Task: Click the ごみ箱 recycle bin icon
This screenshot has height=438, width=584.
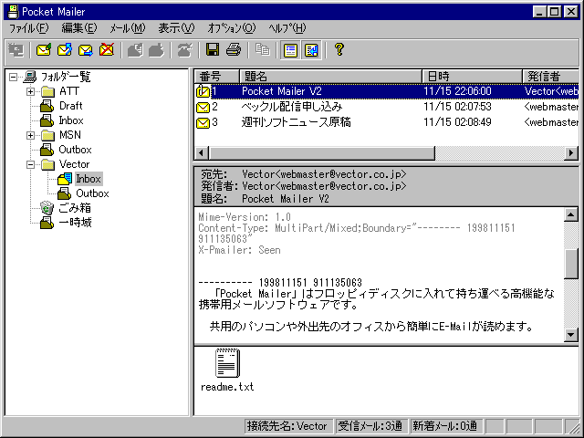Action: point(47,208)
